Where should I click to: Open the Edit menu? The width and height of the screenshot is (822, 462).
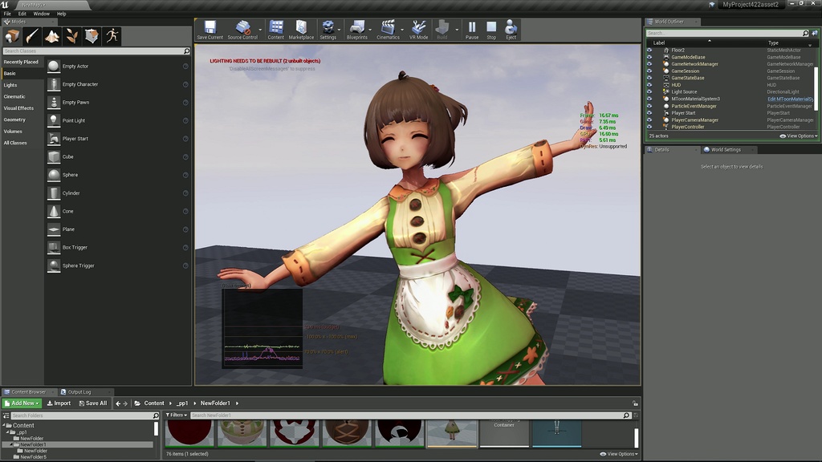(22, 14)
